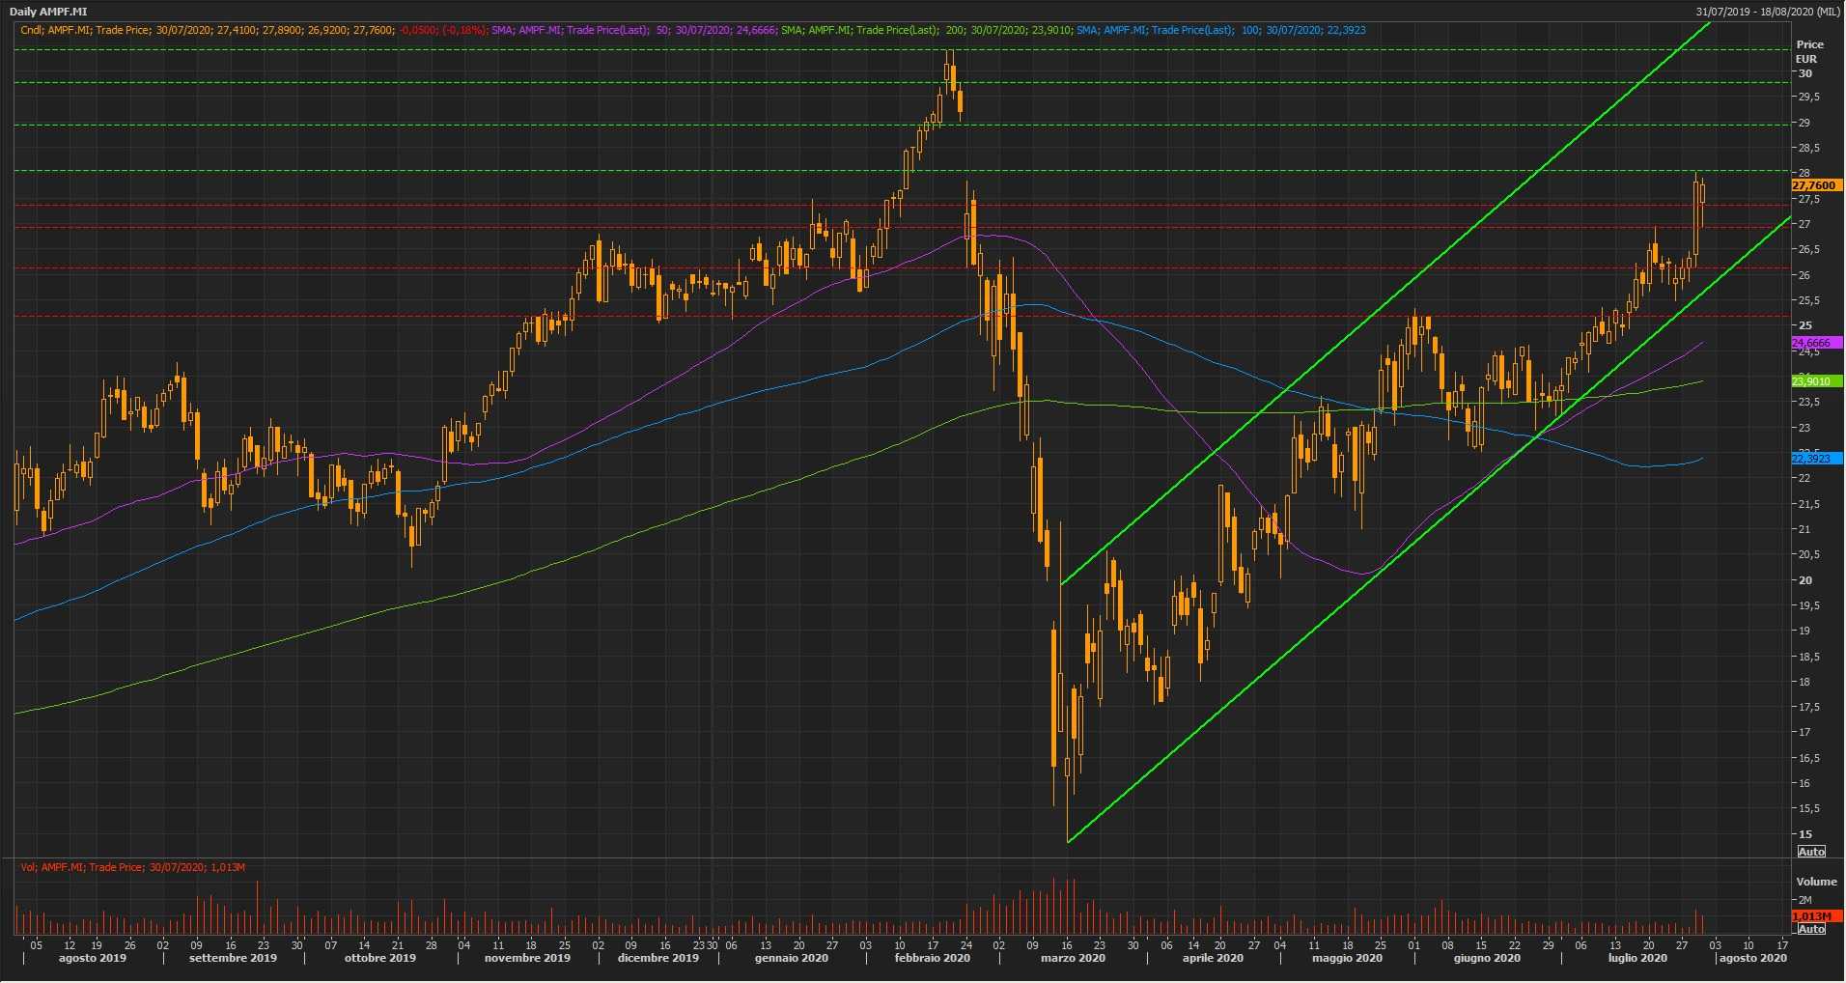Image resolution: width=1846 pixels, height=983 pixels.
Task: Select the Cndl AMPF.MI candlestick legend entry
Action: 254,30
